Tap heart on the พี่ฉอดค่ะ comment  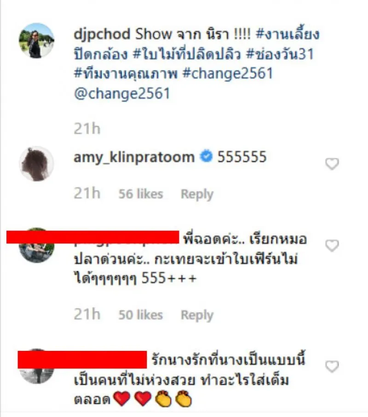click(x=332, y=245)
